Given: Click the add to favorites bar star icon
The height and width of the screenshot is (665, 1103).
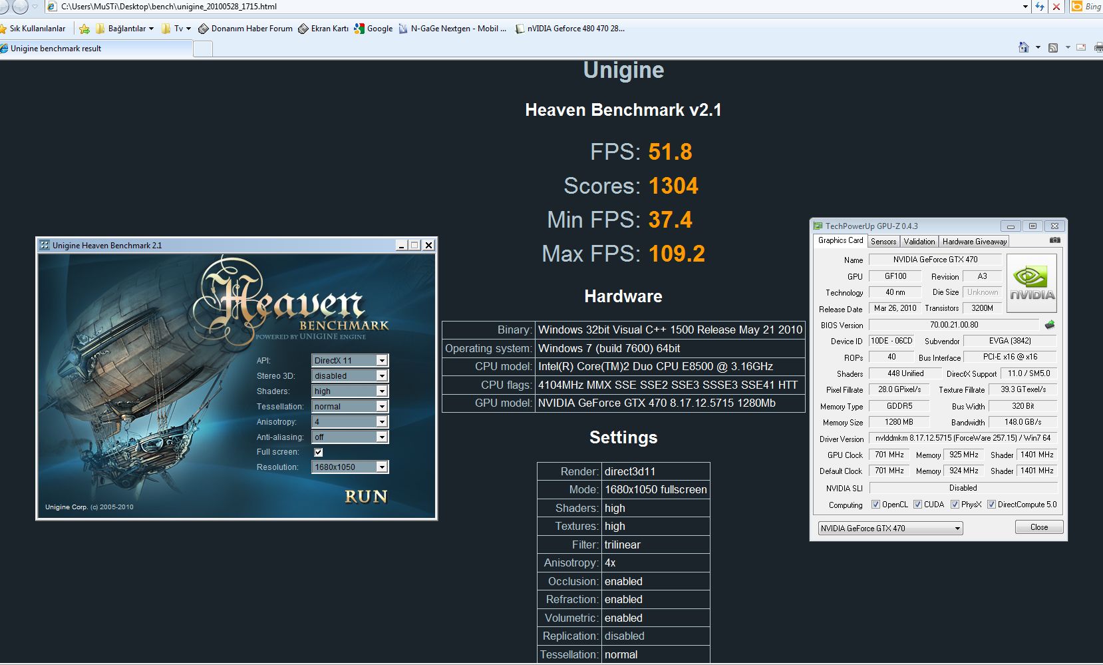Looking at the screenshot, I should click(84, 29).
